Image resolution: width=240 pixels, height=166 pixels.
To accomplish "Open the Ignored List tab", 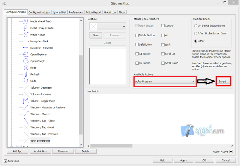I will coord(59,12).
